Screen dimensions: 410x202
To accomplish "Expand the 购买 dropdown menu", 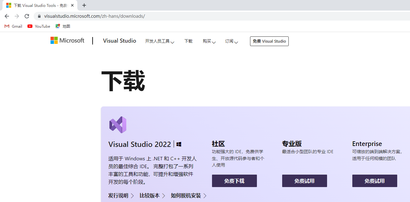I will (209, 41).
